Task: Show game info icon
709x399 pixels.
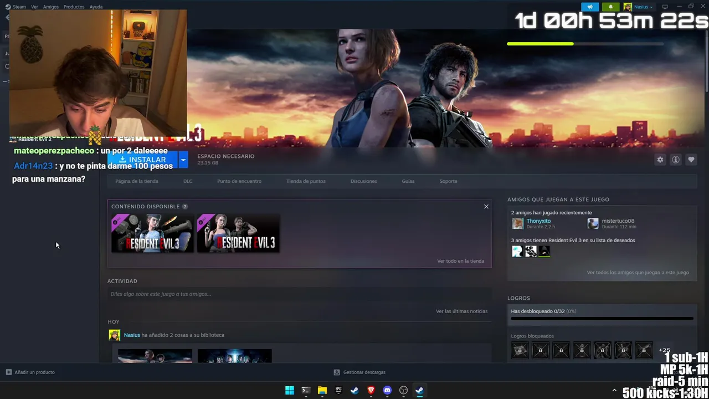Action: (x=676, y=160)
